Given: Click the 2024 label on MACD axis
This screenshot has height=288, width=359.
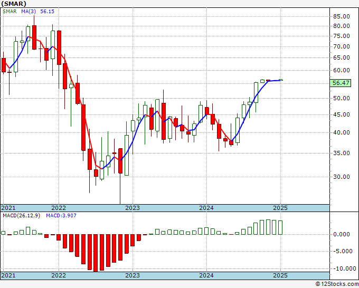Looking at the screenshot, I should click(x=206, y=275).
